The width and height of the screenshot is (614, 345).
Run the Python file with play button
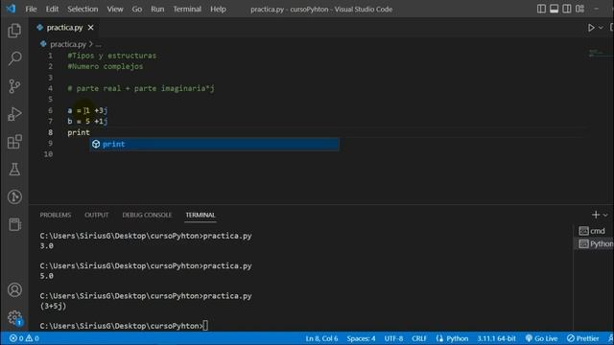click(591, 28)
